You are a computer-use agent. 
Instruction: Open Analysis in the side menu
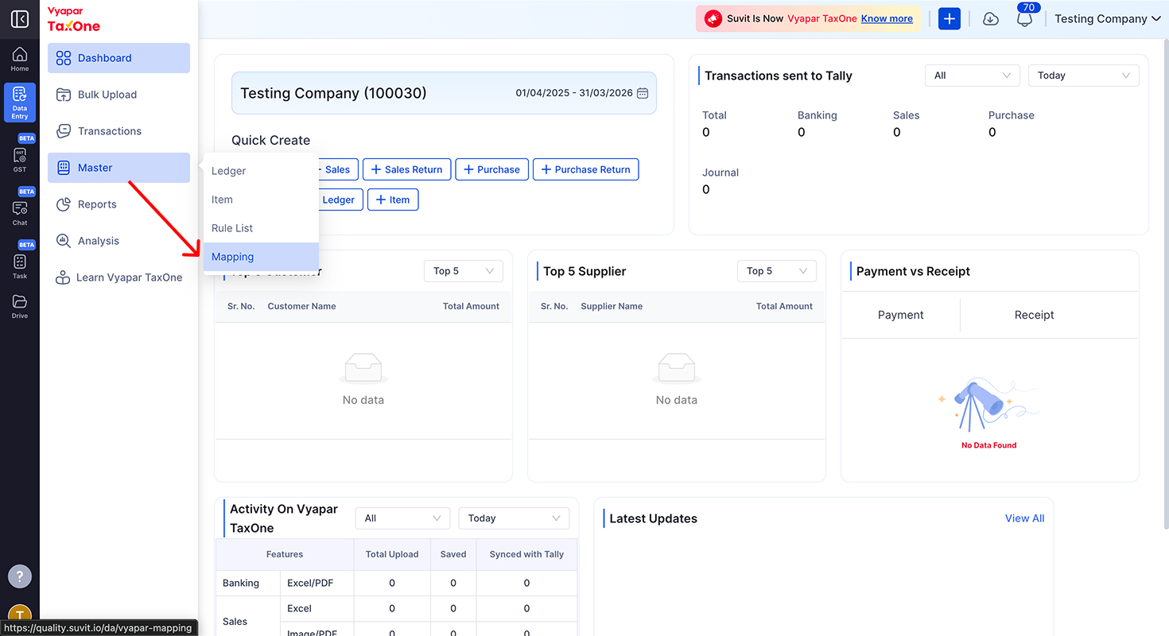[x=118, y=241]
